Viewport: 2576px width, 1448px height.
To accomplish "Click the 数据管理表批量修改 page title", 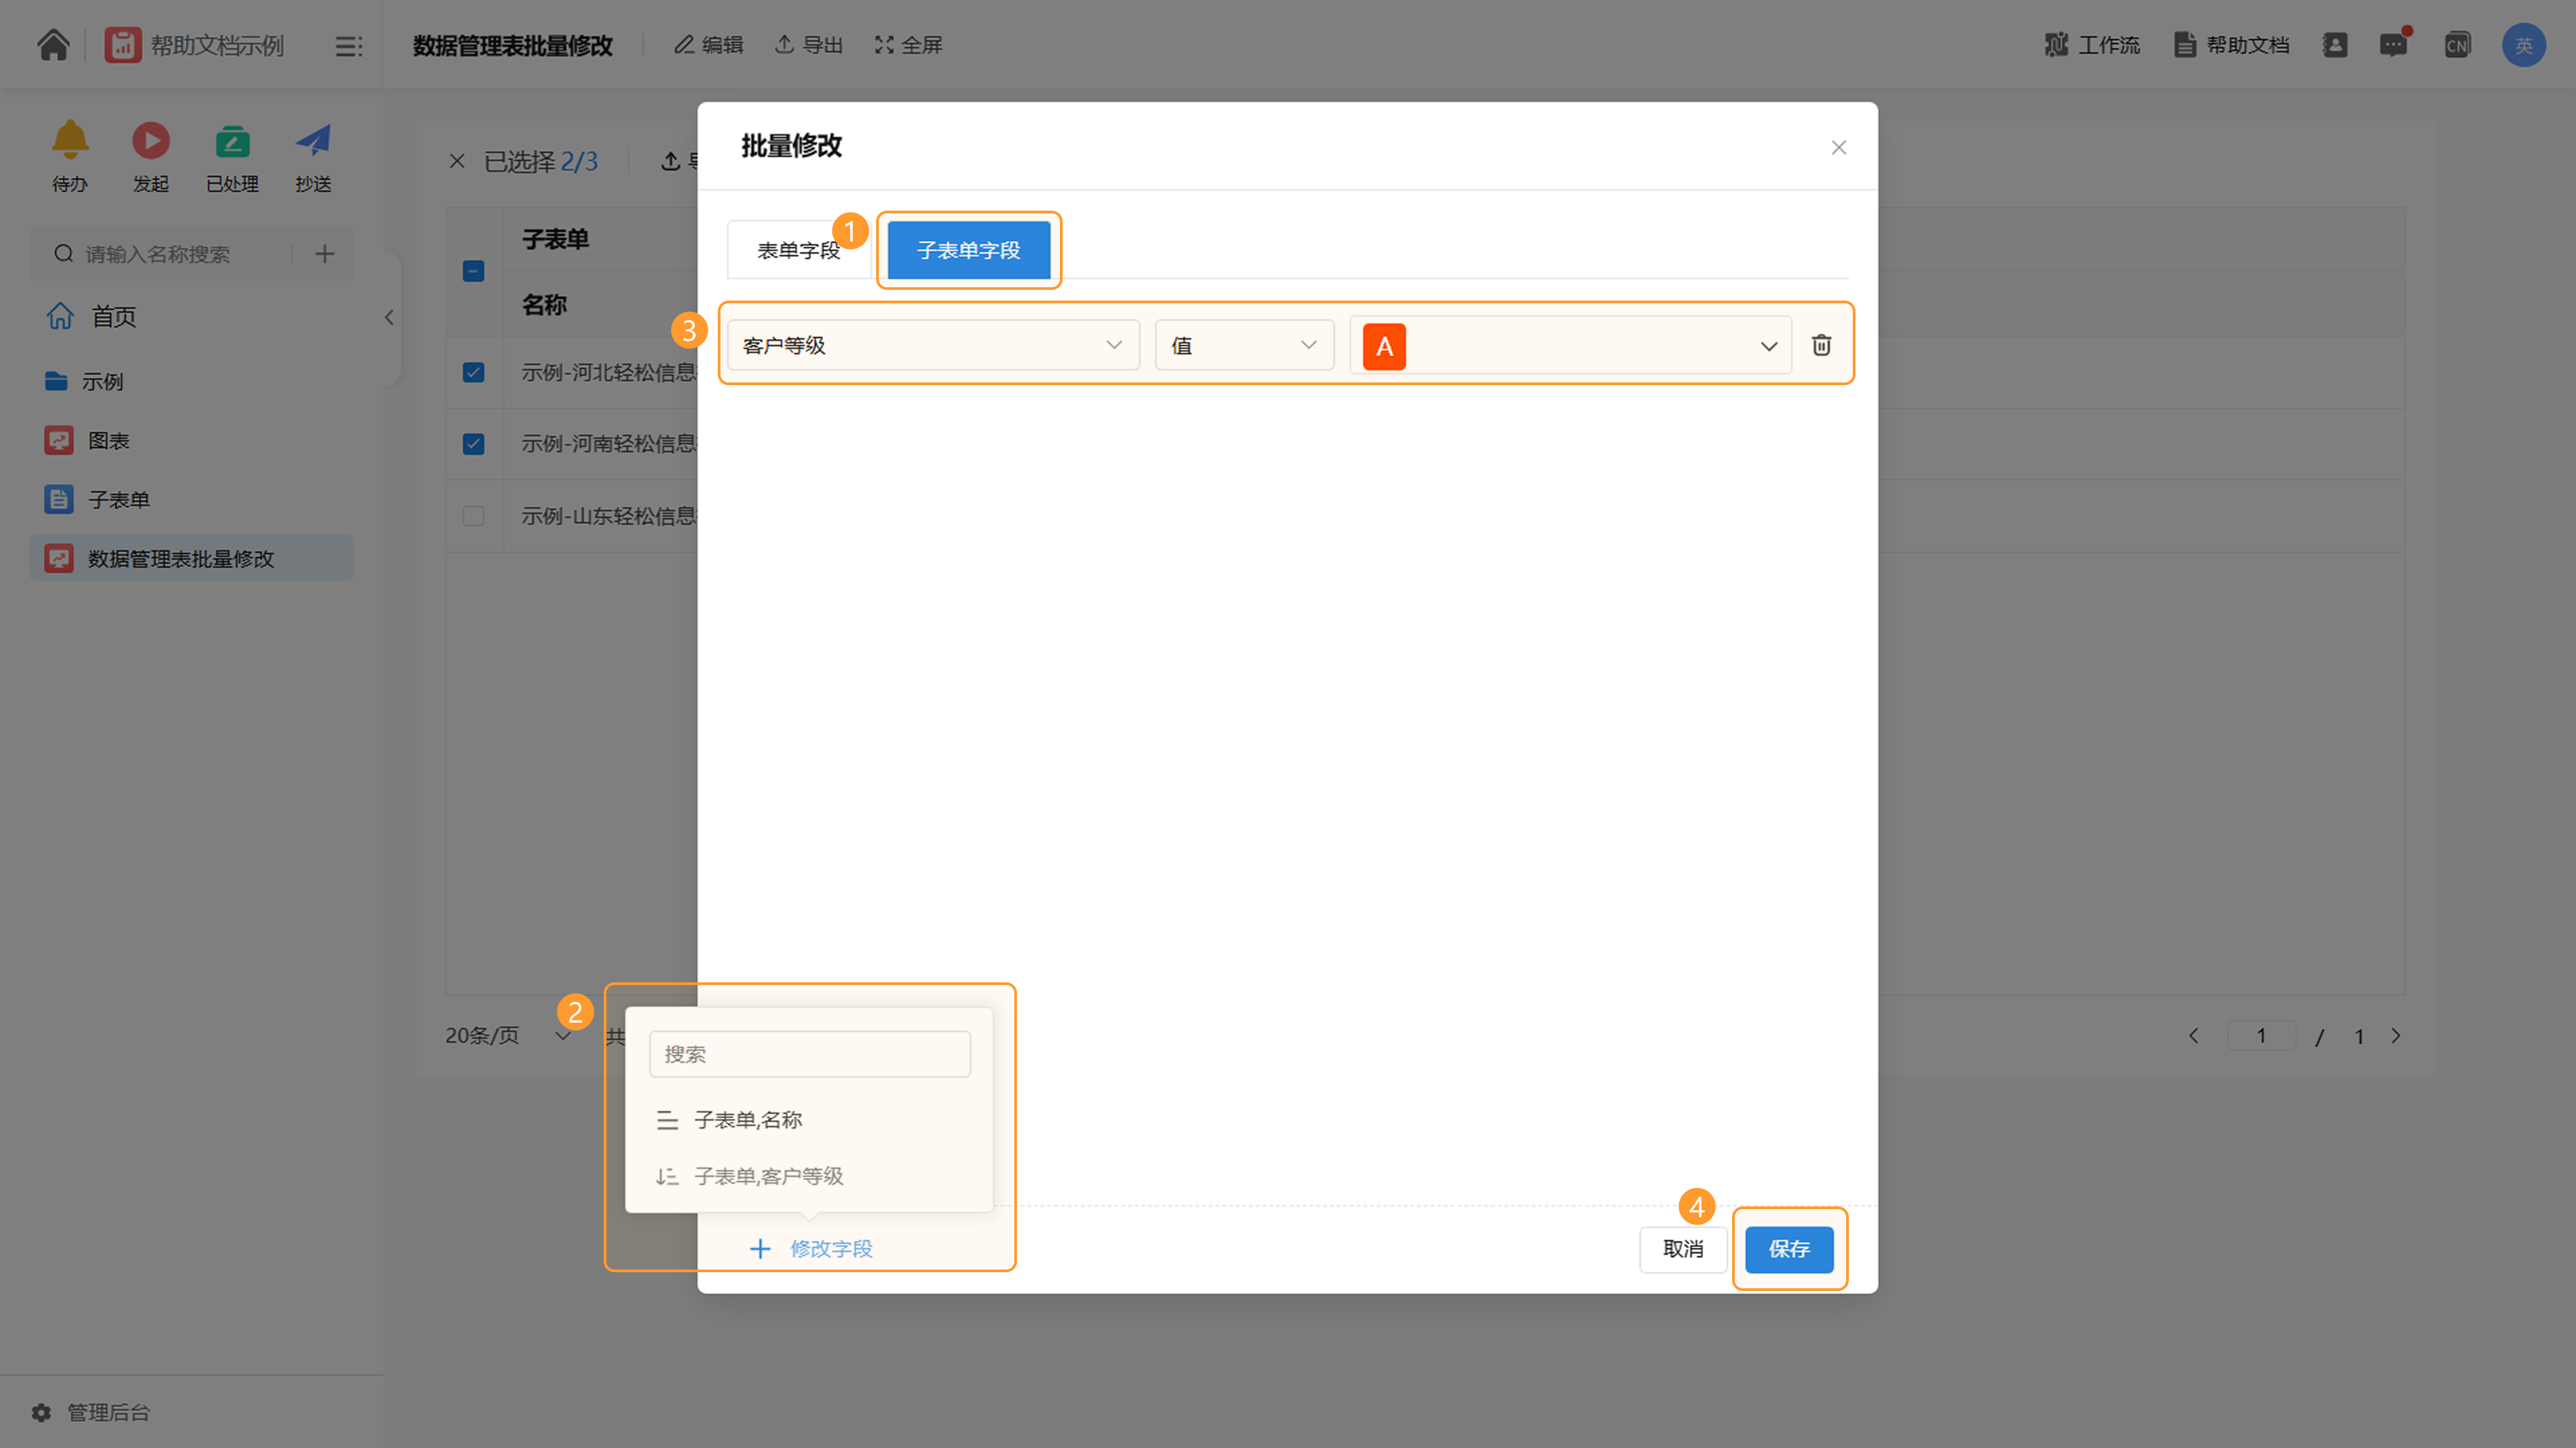I will click(513, 45).
